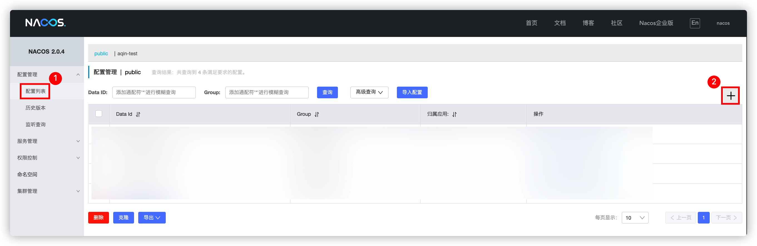
Task: Focus the Data ID search input
Action: [x=154, y=92]
